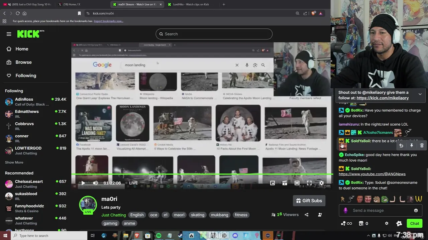Select the anime tag
This screenshot has width=428, height=240.
(x=129, y=223)
